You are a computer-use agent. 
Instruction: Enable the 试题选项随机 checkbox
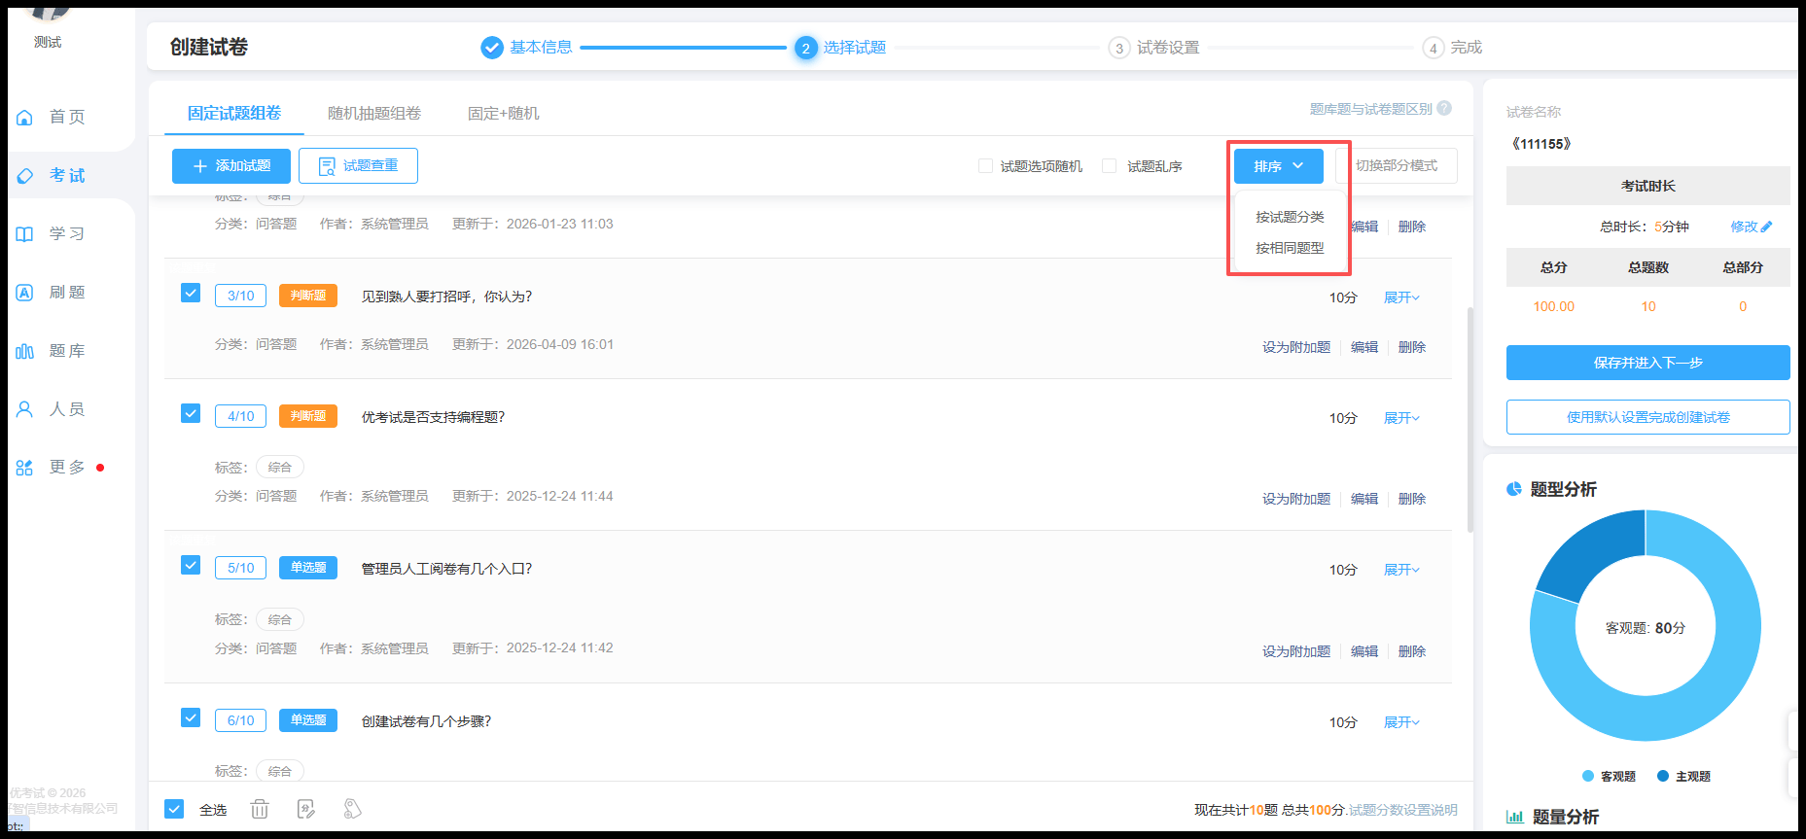985,166
